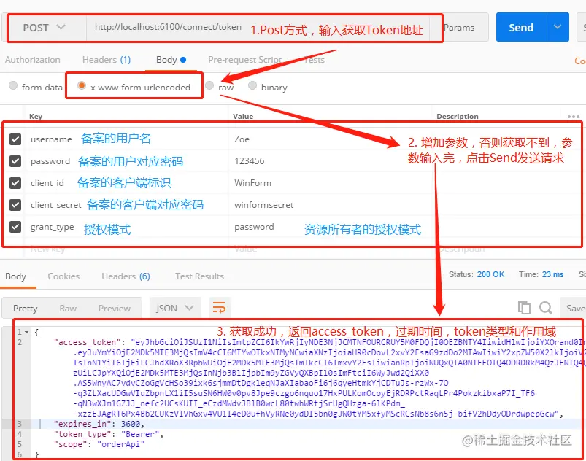The height and width of the screenshot is (461, 586).
Task: Uncheck the username parameter row
Action: (15, 139)
